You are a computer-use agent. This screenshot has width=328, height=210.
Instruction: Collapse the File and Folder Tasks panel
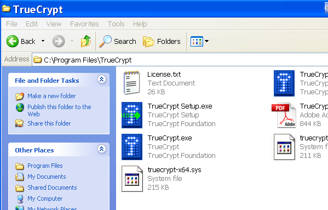102,80
